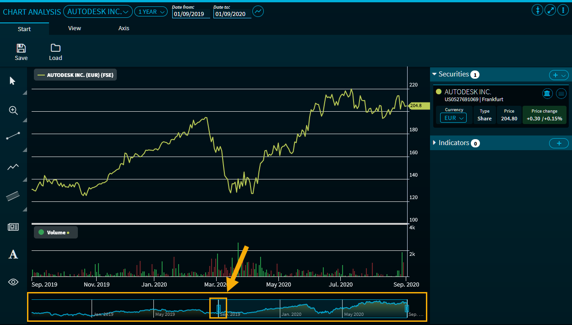Toggle fullscreen with the expand arrows icon
The width and height of the screenshot is (572, 325).
[550, 11]
